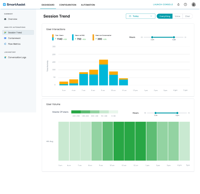This screenshot has height=194, width=200.
Task: Open the Today date range dropdown
Action: [140, 16]
